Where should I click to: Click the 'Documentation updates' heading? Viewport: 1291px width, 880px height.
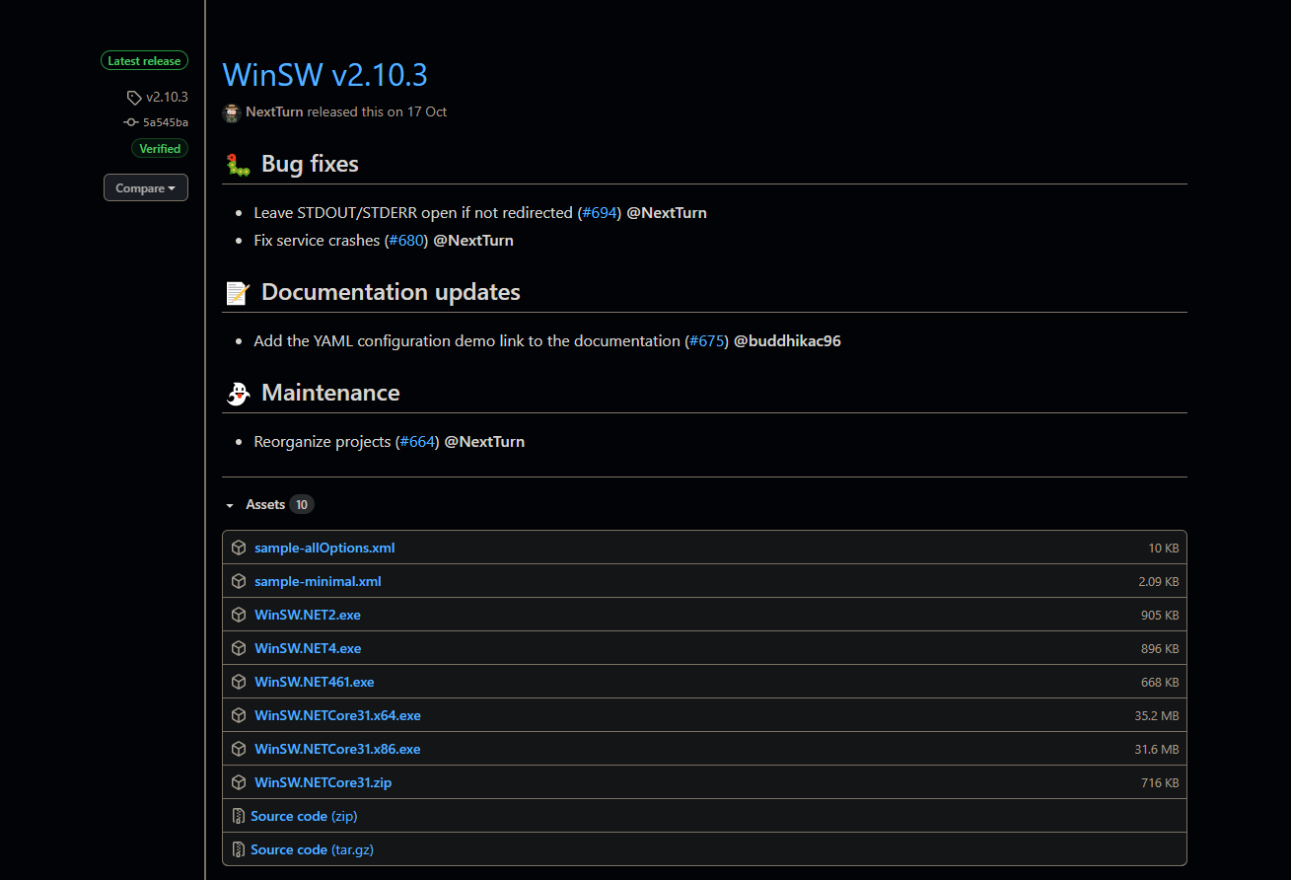pyautogui.click(x=391, y=292)
